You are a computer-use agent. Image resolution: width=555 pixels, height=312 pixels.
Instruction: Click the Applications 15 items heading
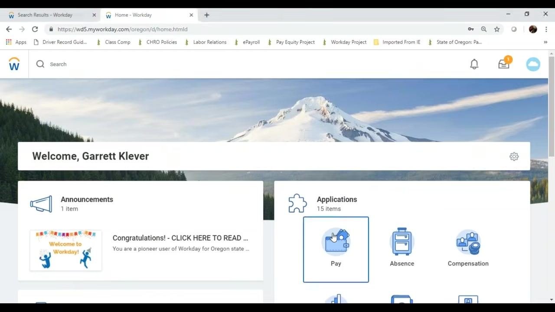point(337,204)
